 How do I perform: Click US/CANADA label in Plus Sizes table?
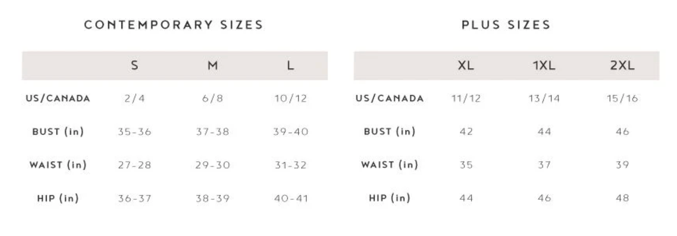[390, 98]
